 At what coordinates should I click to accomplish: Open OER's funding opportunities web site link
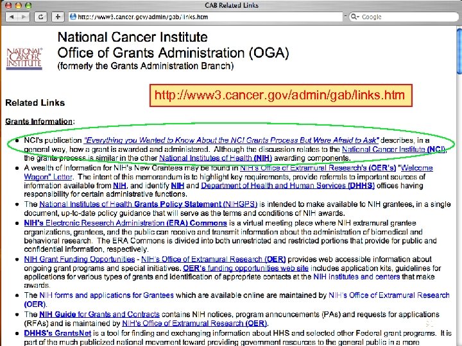(245, 268)
